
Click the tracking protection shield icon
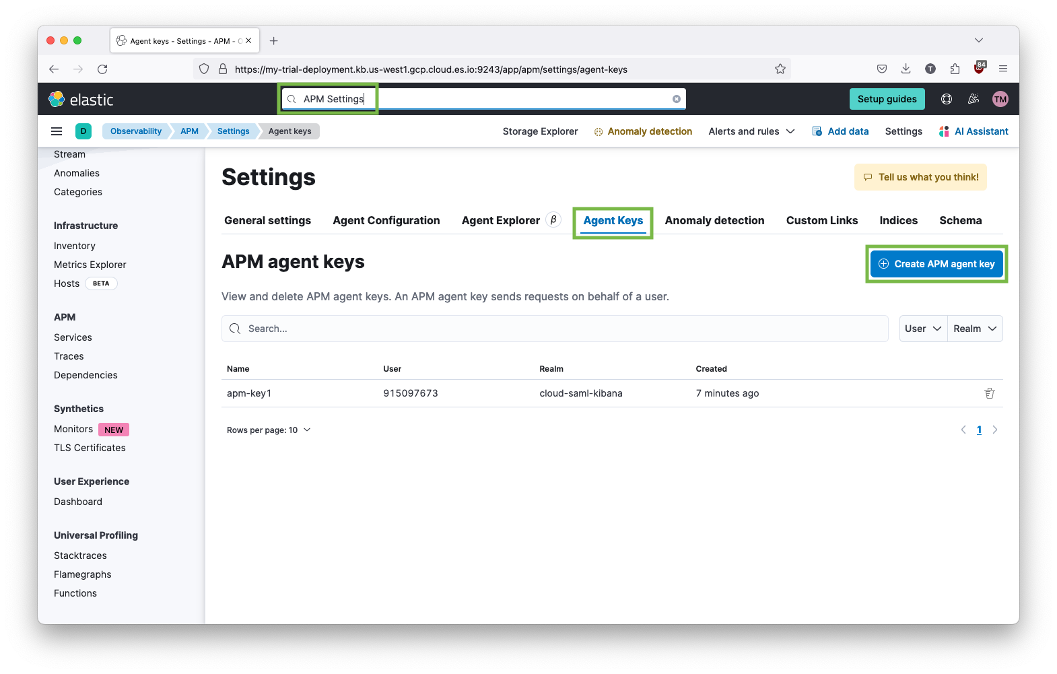coord(204,69)
